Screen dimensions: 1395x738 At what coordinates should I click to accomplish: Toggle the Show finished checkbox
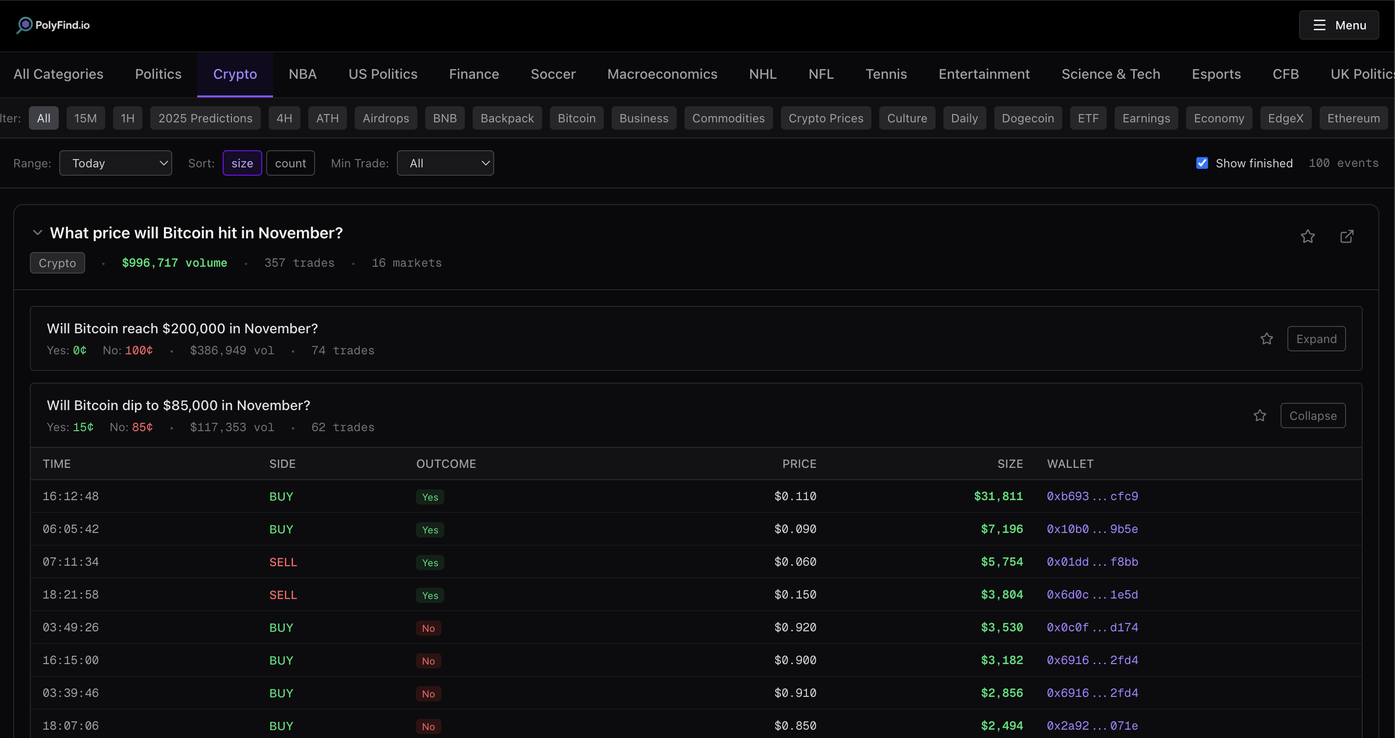pos(1202,163)
